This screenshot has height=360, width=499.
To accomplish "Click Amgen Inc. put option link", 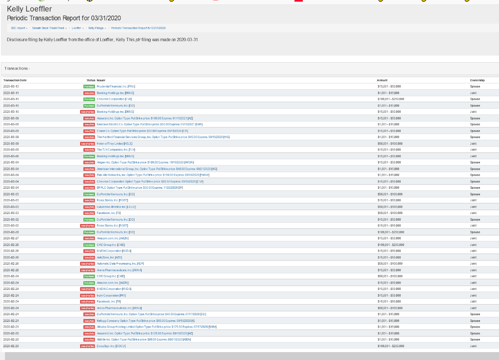I will point(145,162).
